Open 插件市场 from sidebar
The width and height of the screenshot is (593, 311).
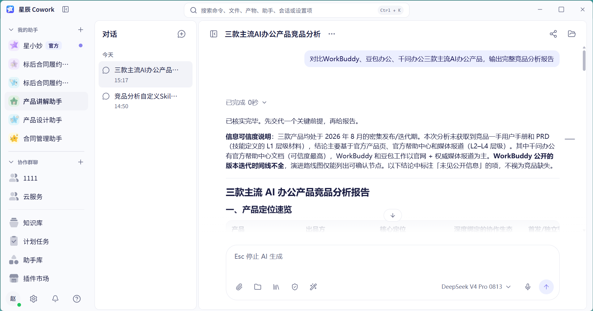[x=46, y=279]
